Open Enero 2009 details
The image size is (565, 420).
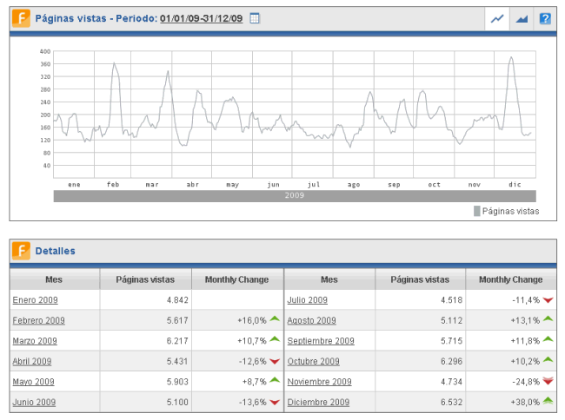point(34,299)
